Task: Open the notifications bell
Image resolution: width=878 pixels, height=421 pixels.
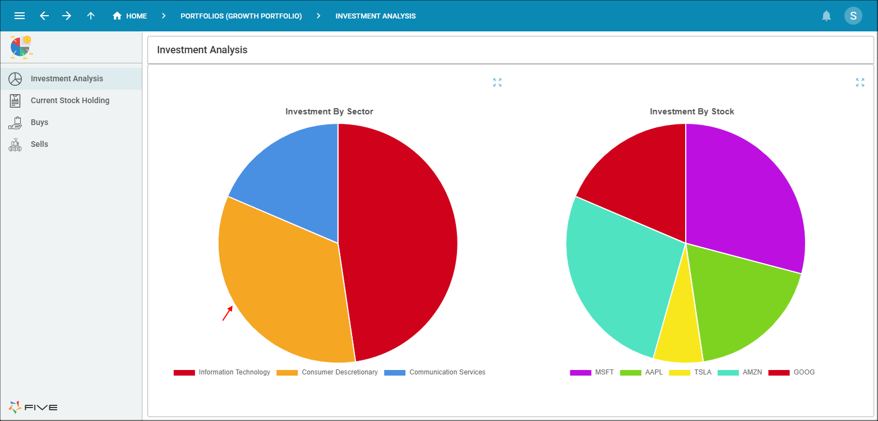Action: pyautogui.click(x=826, y=16)
